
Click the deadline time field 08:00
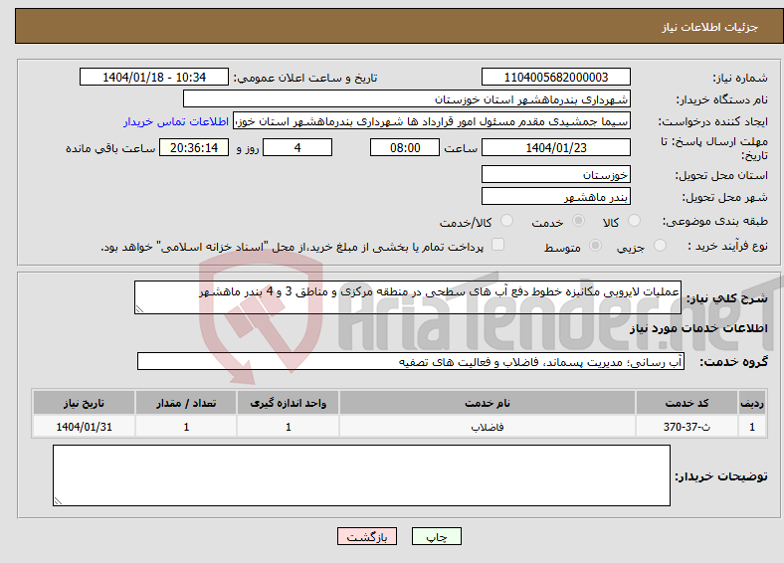tap(405, 147)
